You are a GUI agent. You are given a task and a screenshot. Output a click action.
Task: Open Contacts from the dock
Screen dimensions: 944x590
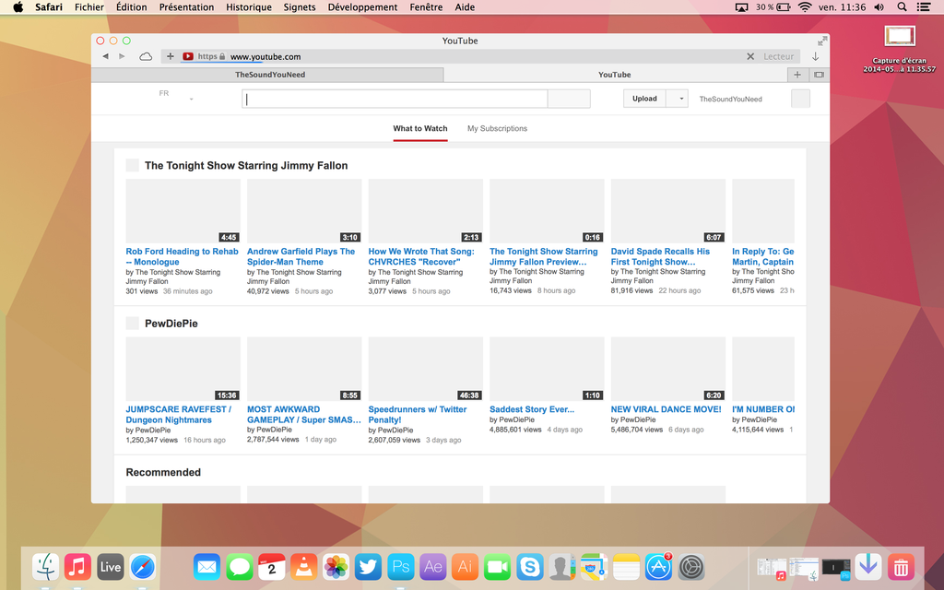(561, 567)
